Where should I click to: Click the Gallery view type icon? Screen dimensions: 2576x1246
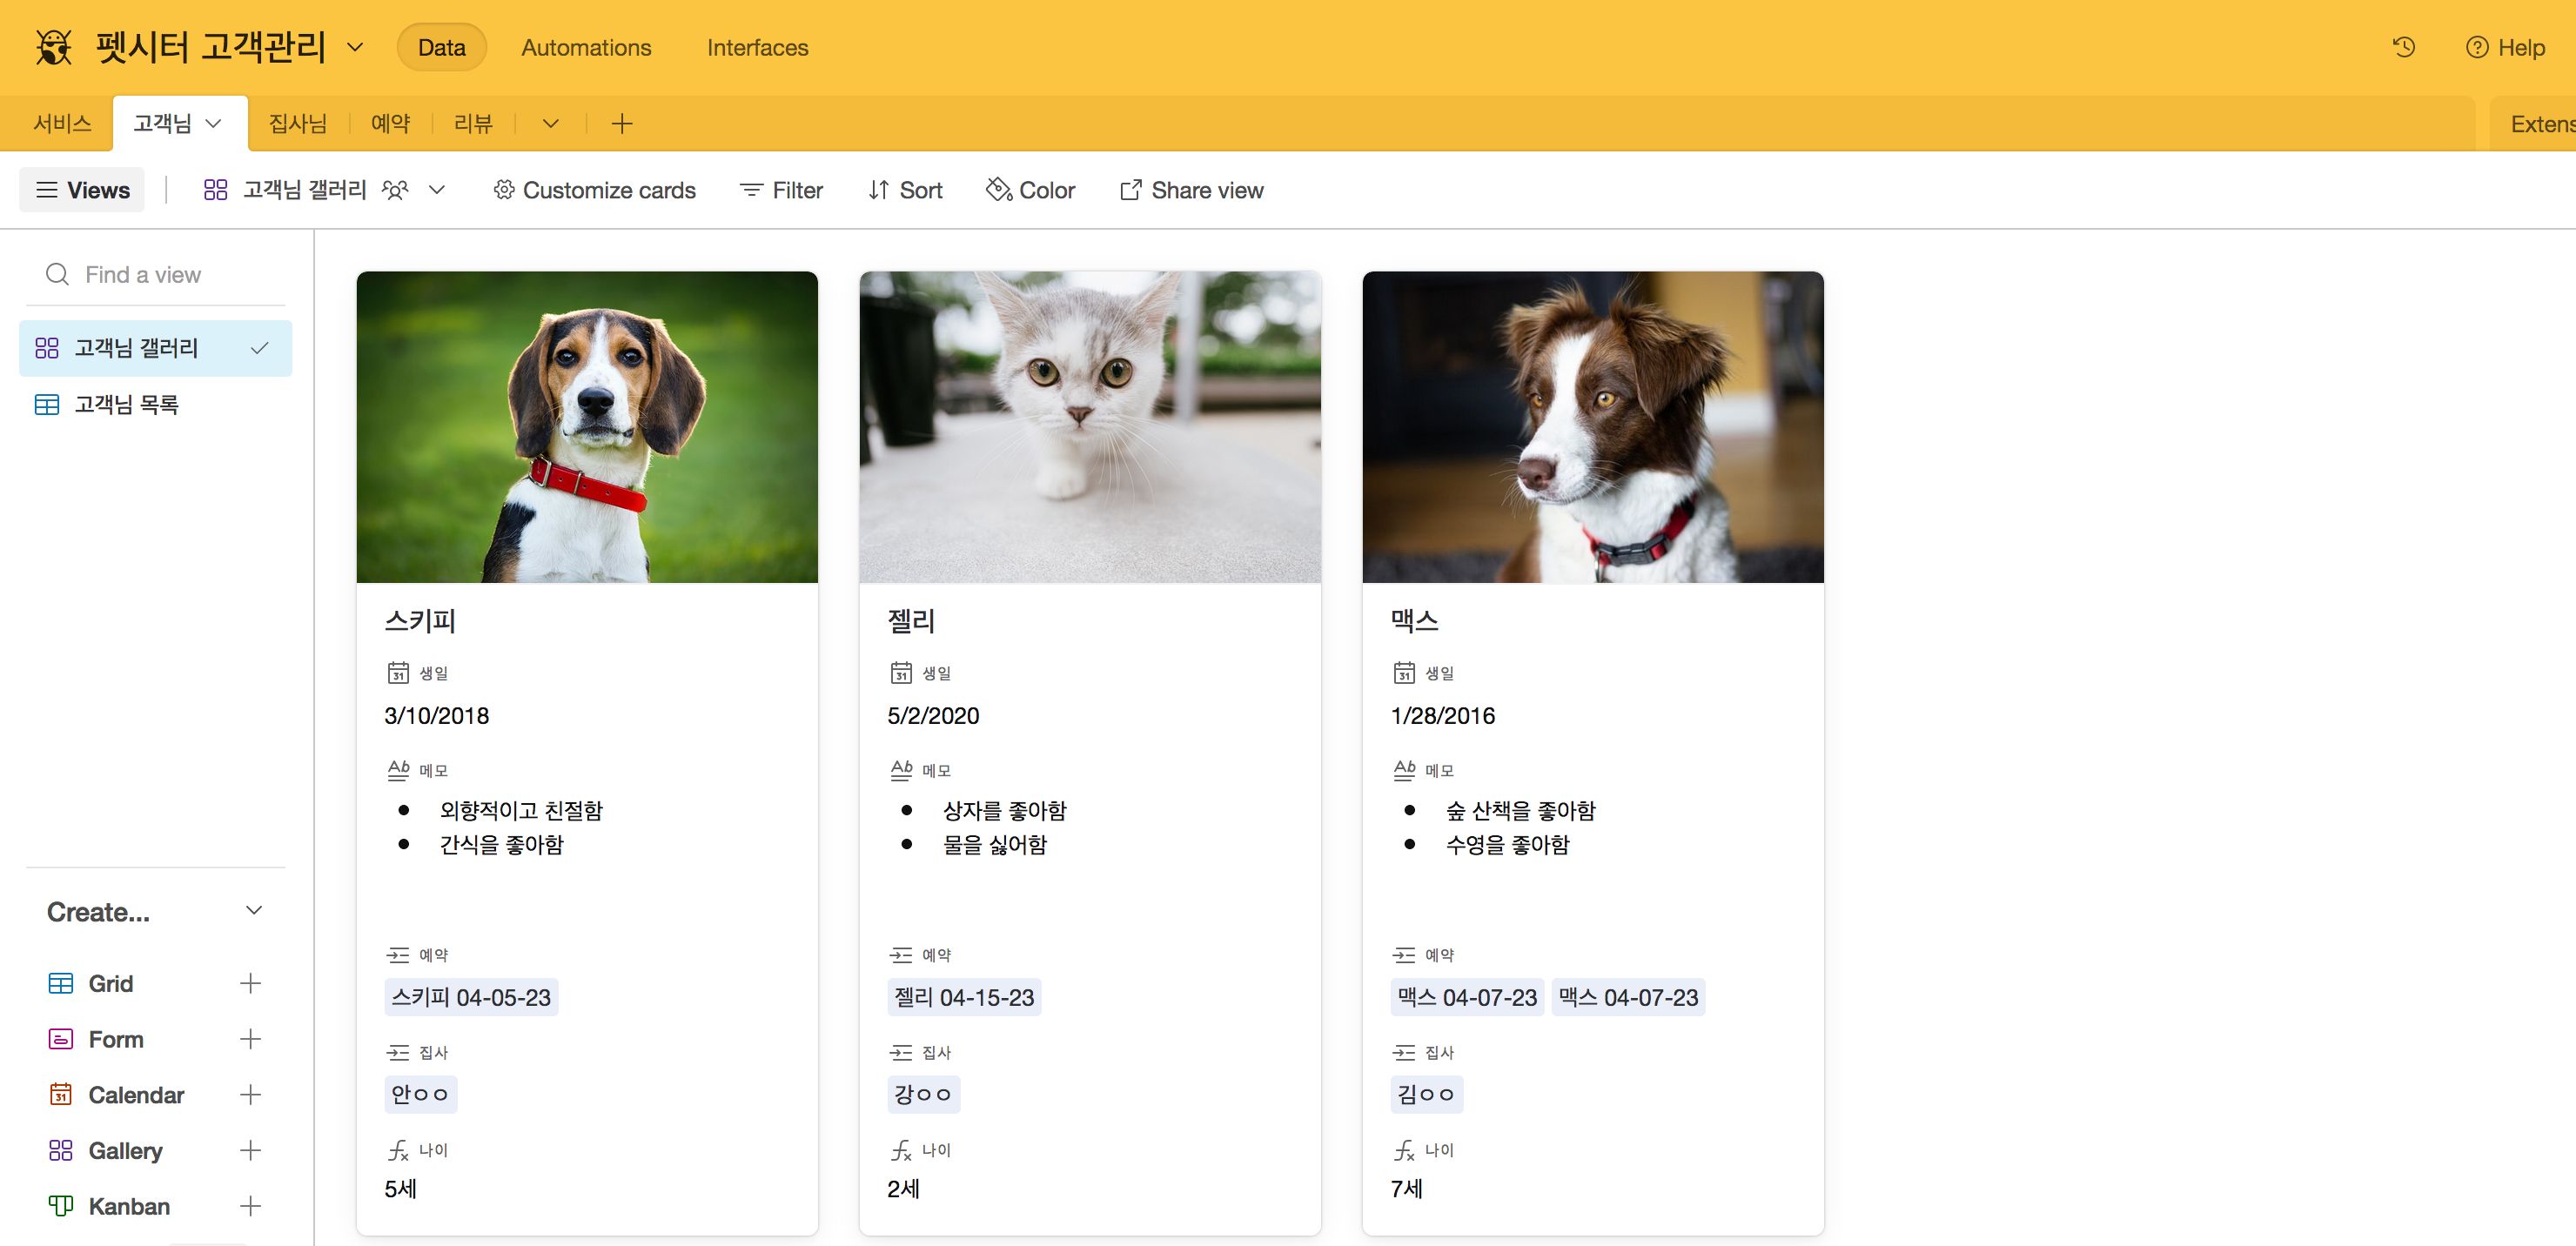click(61, 1150)
